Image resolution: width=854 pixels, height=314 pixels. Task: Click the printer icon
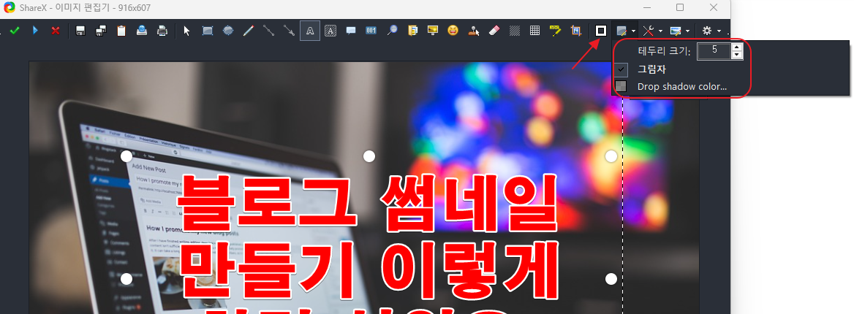(162, 31)
